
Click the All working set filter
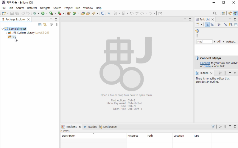pyautogui.click(x=219, y=42)
